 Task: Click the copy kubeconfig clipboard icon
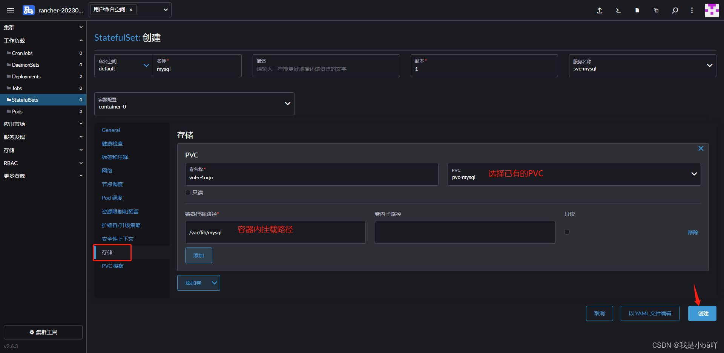pos(656,10)
